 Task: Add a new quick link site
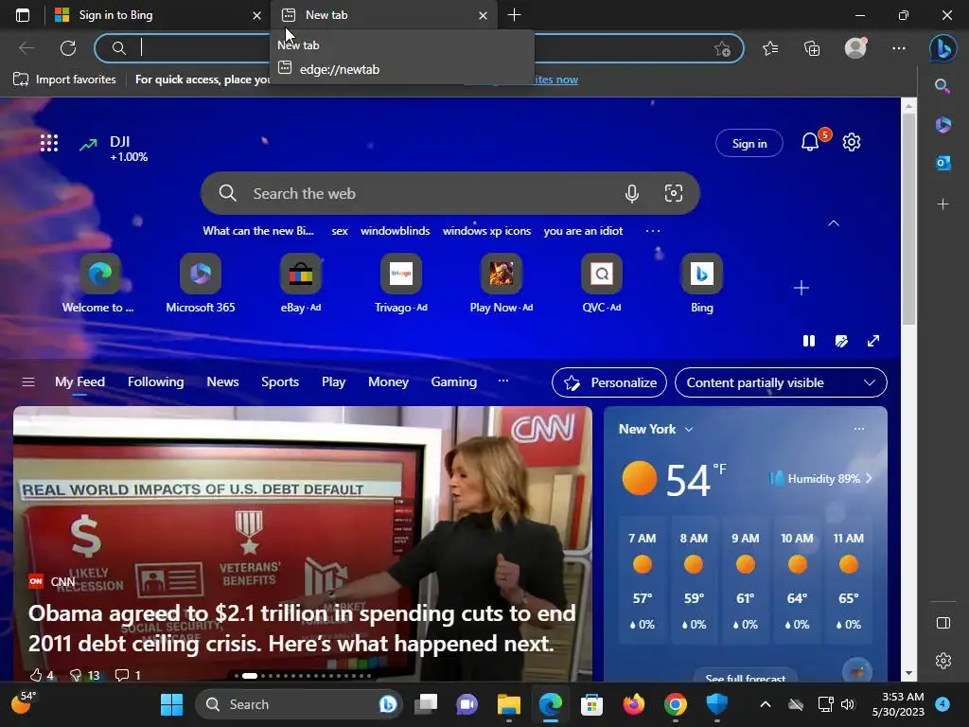click(802, 288)
